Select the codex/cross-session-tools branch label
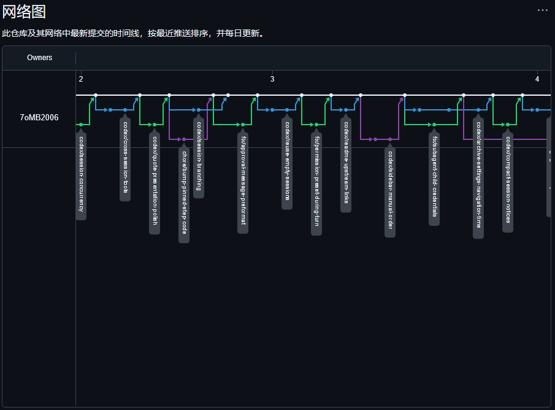 click(x=125, y=157)
